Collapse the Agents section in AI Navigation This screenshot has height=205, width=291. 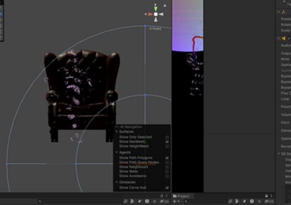coord(117,152)
